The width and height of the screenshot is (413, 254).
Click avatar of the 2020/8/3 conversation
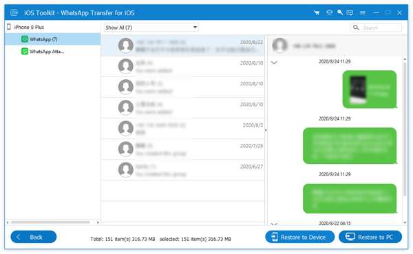[126, 128]
